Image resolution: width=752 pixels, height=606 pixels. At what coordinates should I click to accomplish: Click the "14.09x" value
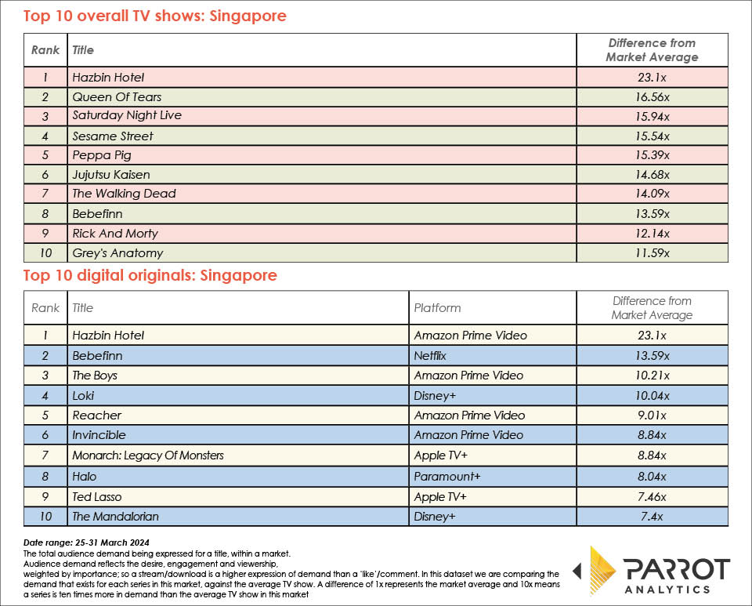653,194
